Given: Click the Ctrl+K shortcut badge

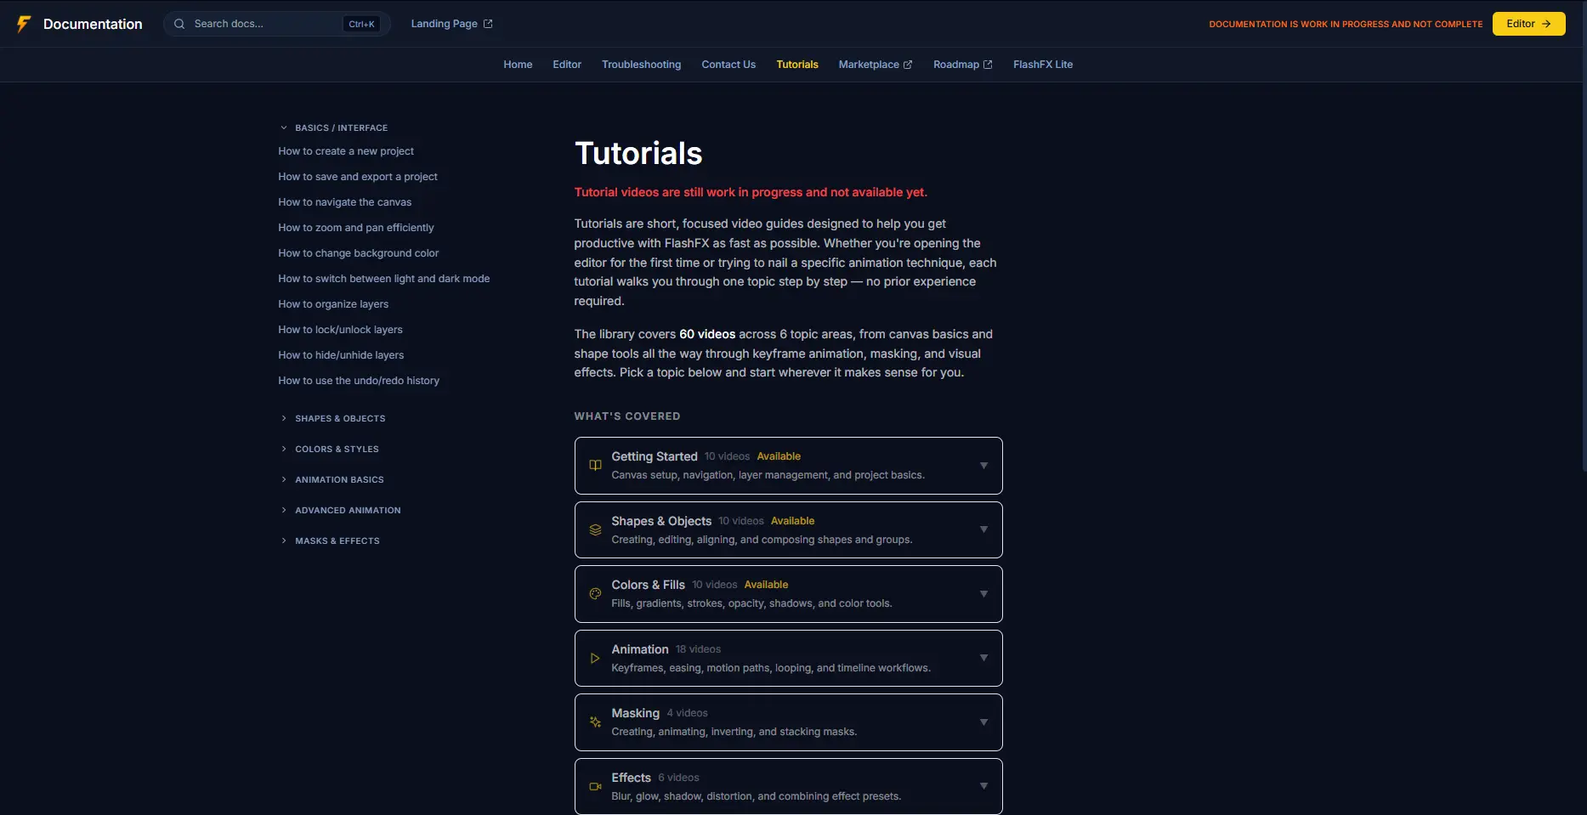Looking at the screenshot, I should (361, 24).
